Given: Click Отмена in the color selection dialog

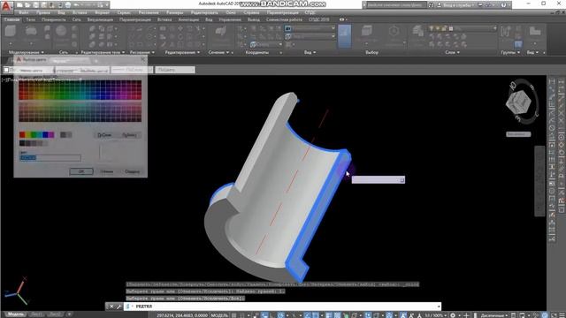Looking at the screenshot, I should point(107,171).
